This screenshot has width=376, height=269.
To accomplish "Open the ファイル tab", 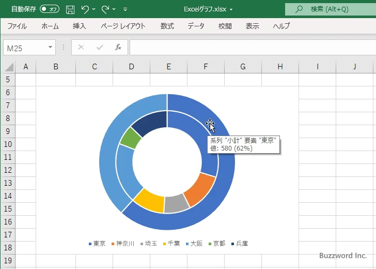I will coord(17,26).
